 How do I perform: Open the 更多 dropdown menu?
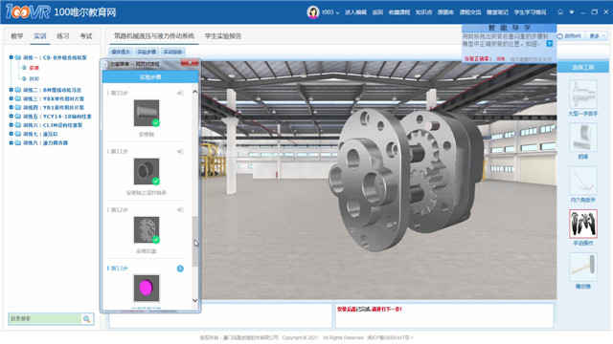[598, 36]
